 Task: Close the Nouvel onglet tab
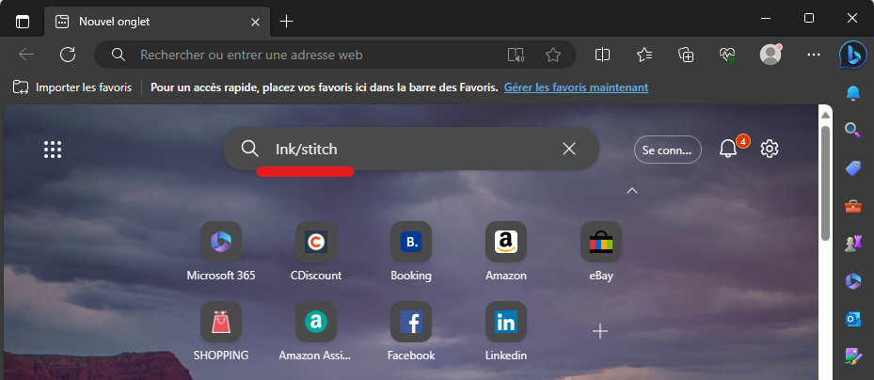click(255, 22)
